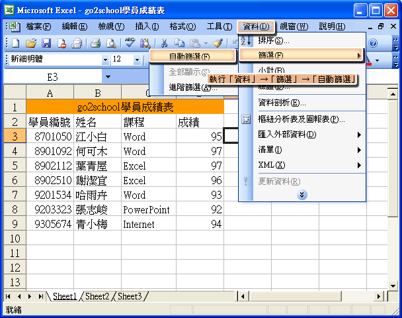Screen dimensions: 402x318
Task: Switch to the Sheet3 tab
Action: click(x=130, y=296)
